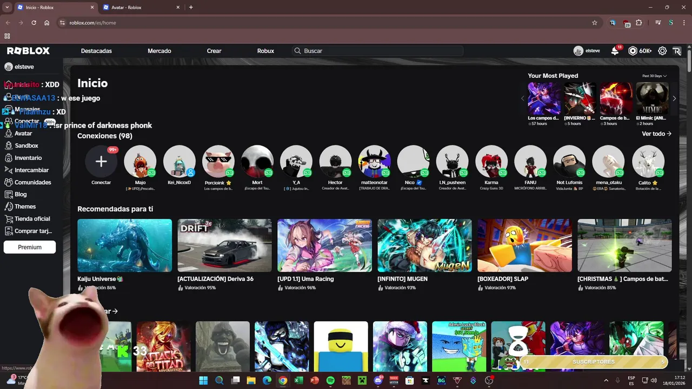
Task: Open El Mimic in Most Played
Action: (652, 98)
